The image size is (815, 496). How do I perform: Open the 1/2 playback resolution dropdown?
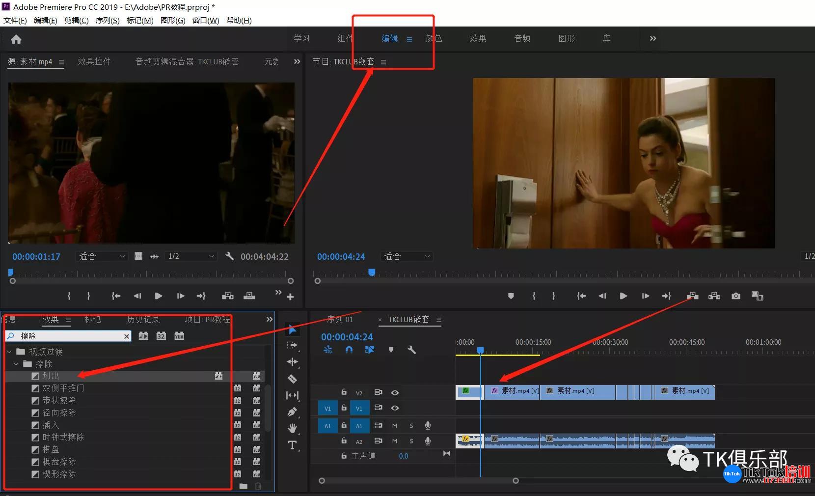click(190, 256)
